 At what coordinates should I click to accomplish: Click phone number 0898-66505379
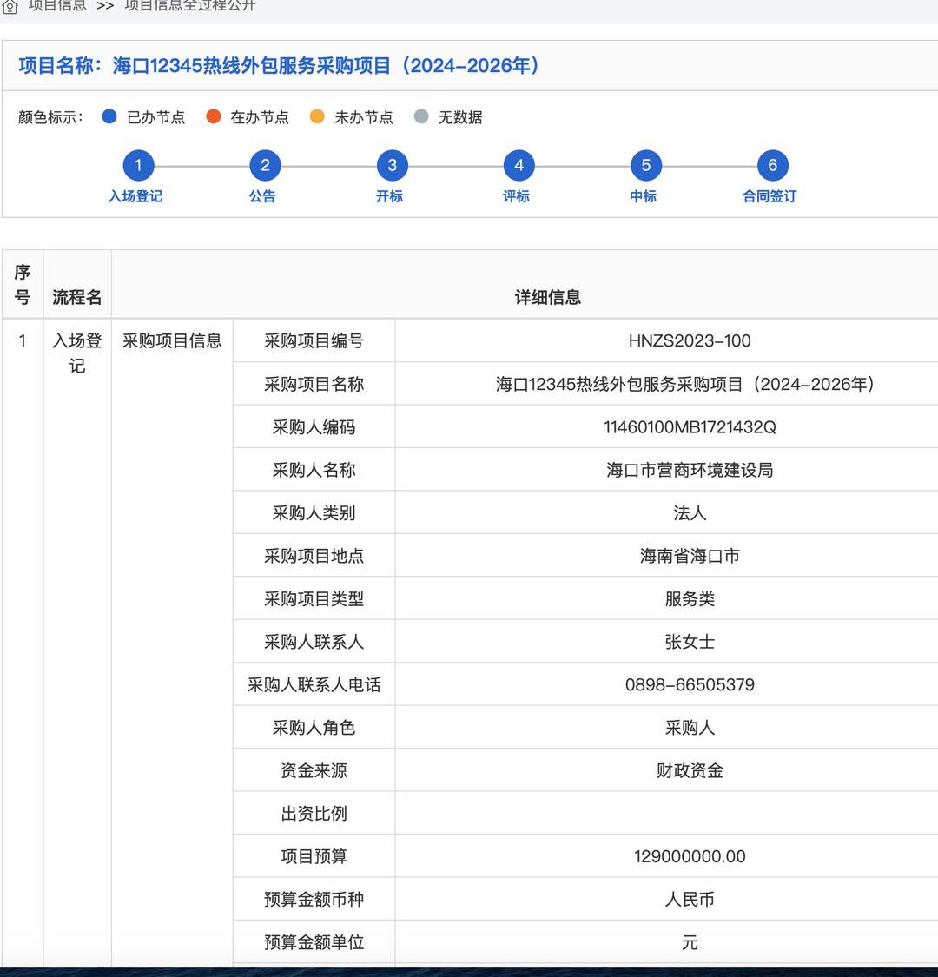pyautogui.click(x=690, y=685)
